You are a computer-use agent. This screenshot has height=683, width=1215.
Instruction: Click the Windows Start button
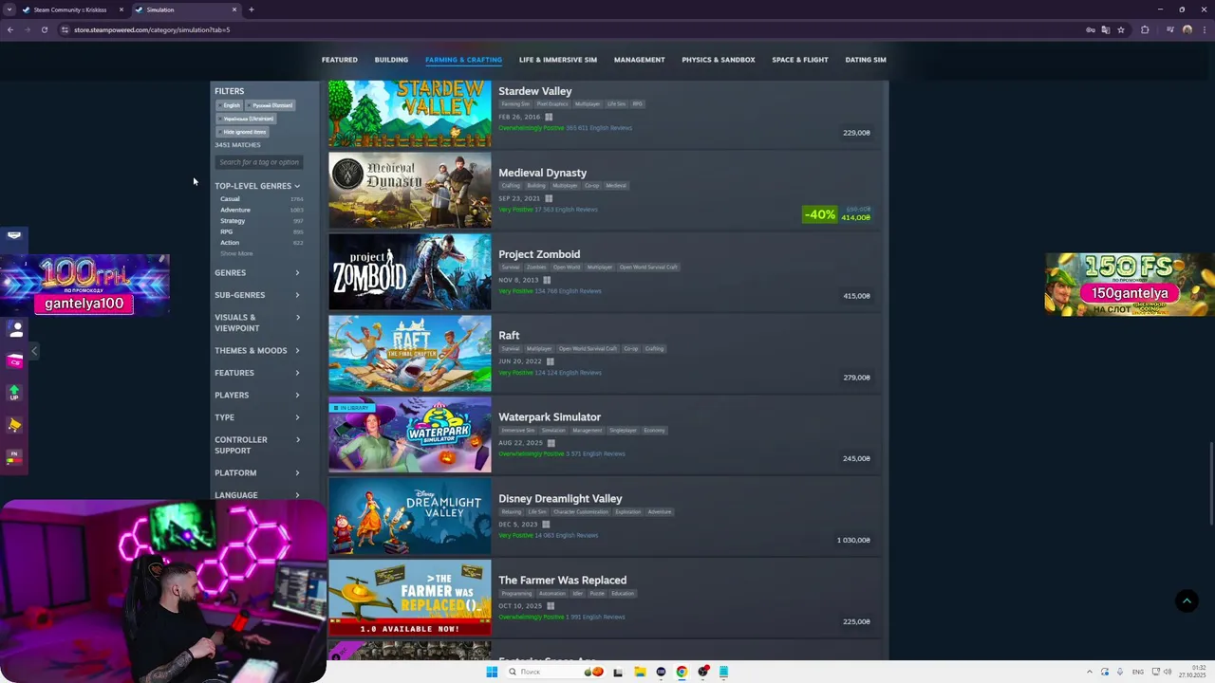pos(492,672)
